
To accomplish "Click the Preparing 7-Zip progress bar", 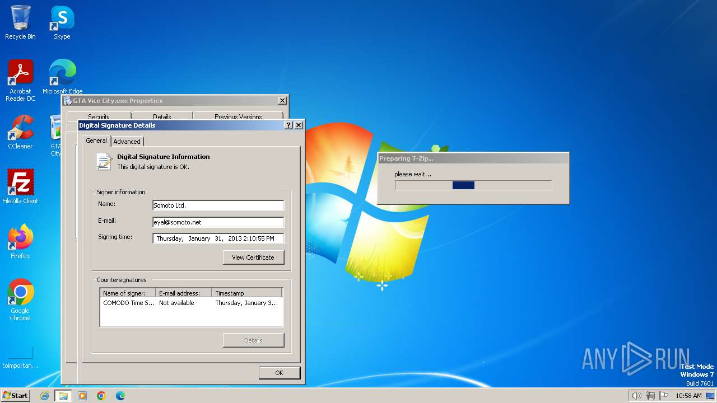I will pyautogui.click(x=473, y=185).
